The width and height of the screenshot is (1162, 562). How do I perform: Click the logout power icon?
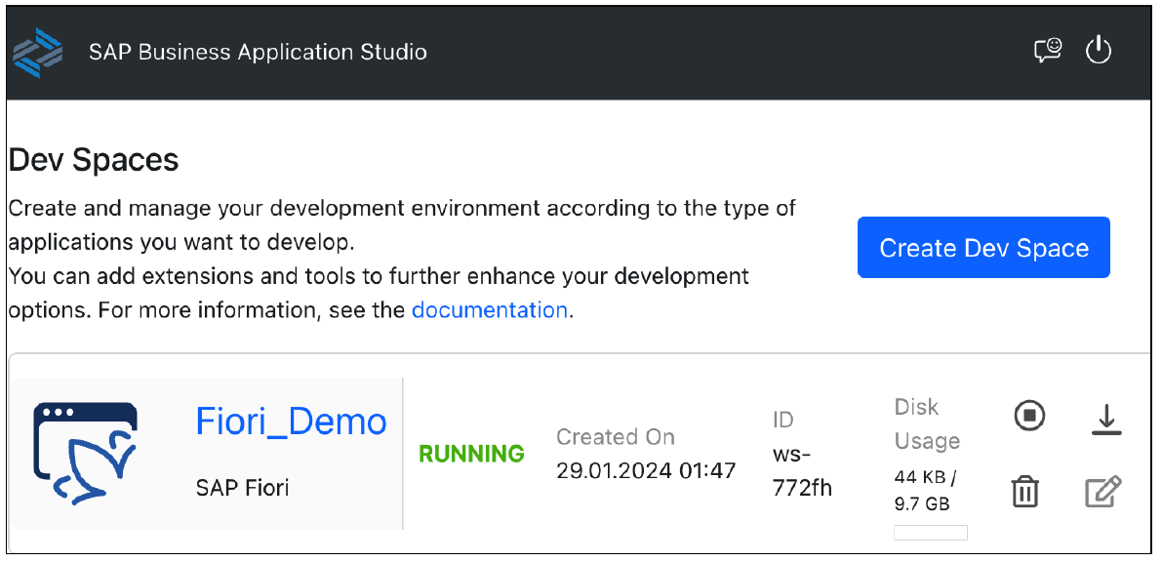tap(1098, 51)
